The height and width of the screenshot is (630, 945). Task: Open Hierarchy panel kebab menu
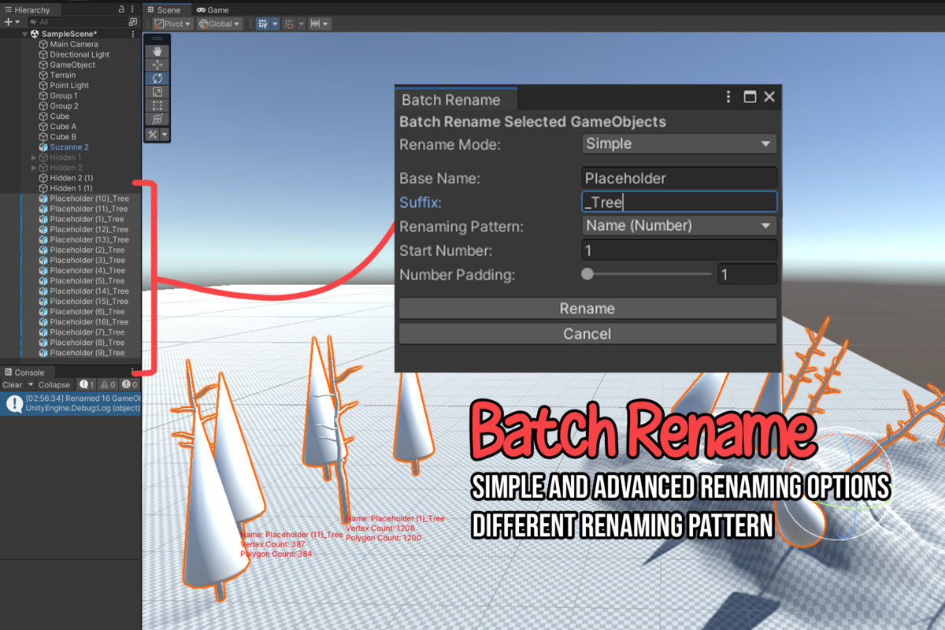pyautogui.click(x=132, y=9)
